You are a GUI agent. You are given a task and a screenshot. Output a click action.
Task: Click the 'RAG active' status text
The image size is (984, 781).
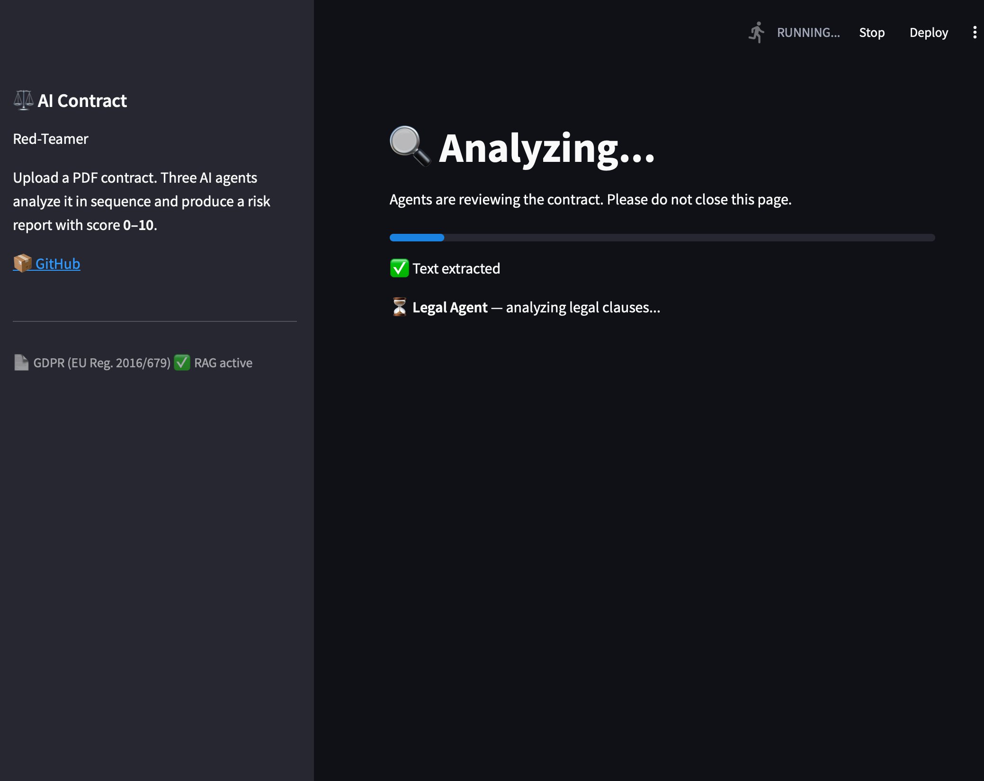(223, 363)
